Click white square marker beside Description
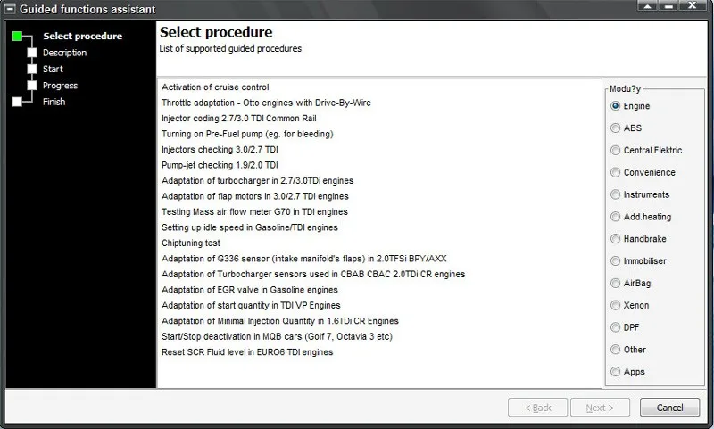 (x=32, y=53)
